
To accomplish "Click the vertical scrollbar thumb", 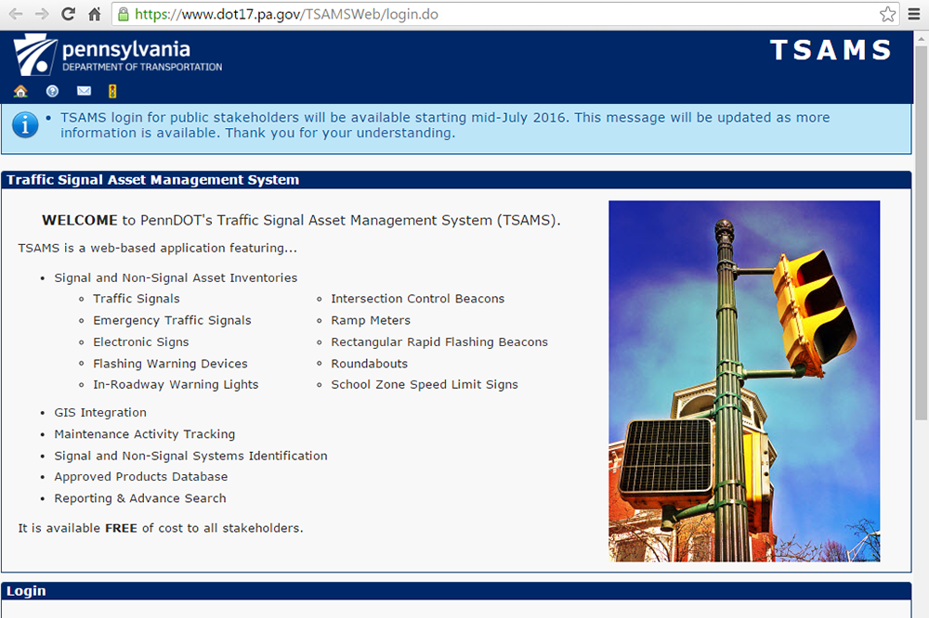I will (921, 232).
